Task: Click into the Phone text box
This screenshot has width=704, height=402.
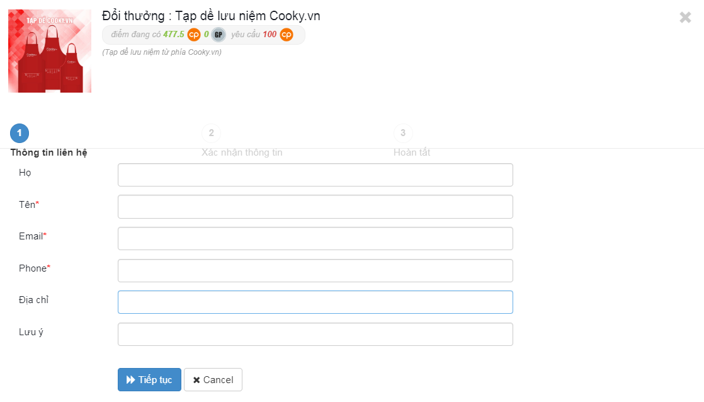Action: [315, 270]
